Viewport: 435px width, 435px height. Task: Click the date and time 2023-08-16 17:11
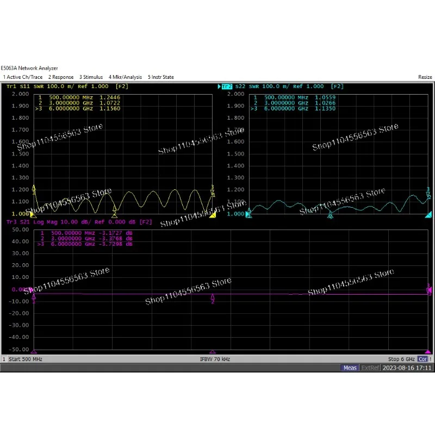coord(407,368)
